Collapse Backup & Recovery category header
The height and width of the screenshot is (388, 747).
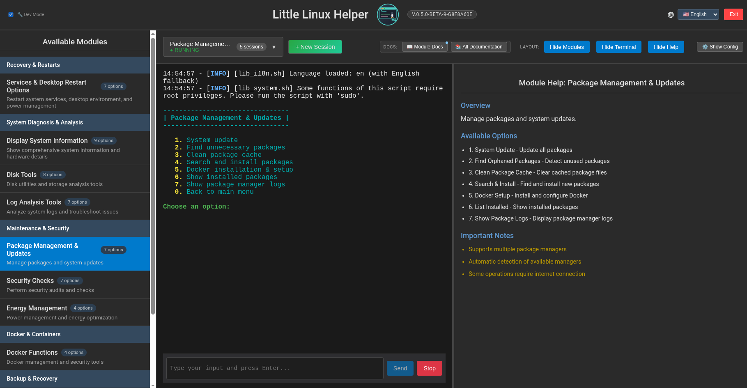(x=75, y=379)
